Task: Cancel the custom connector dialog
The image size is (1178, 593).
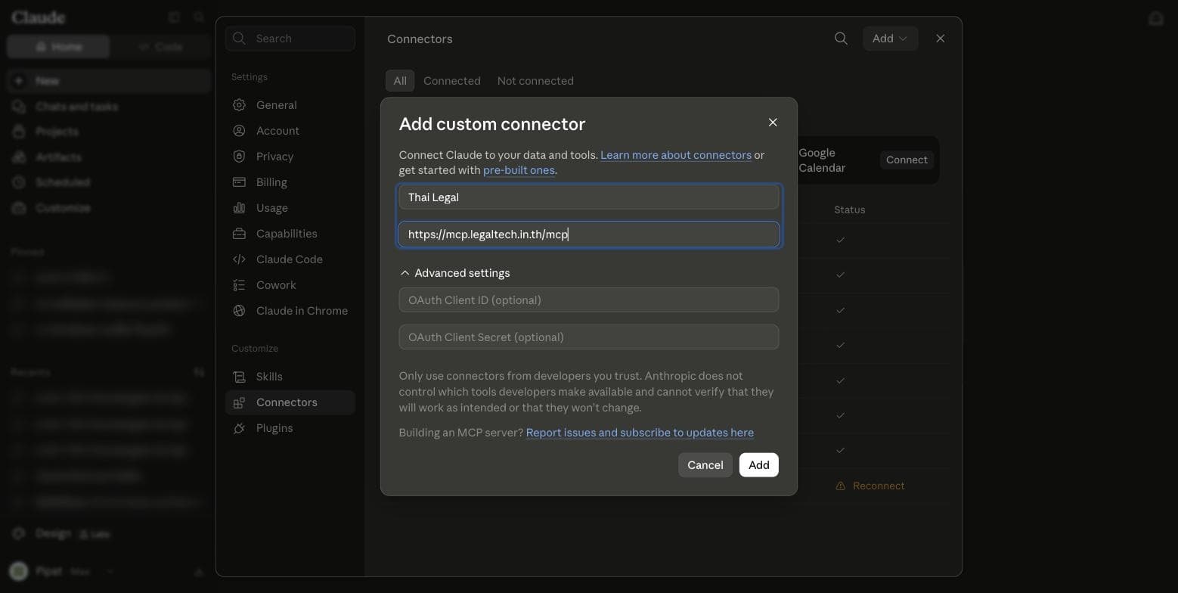Action: click(705, 465)
